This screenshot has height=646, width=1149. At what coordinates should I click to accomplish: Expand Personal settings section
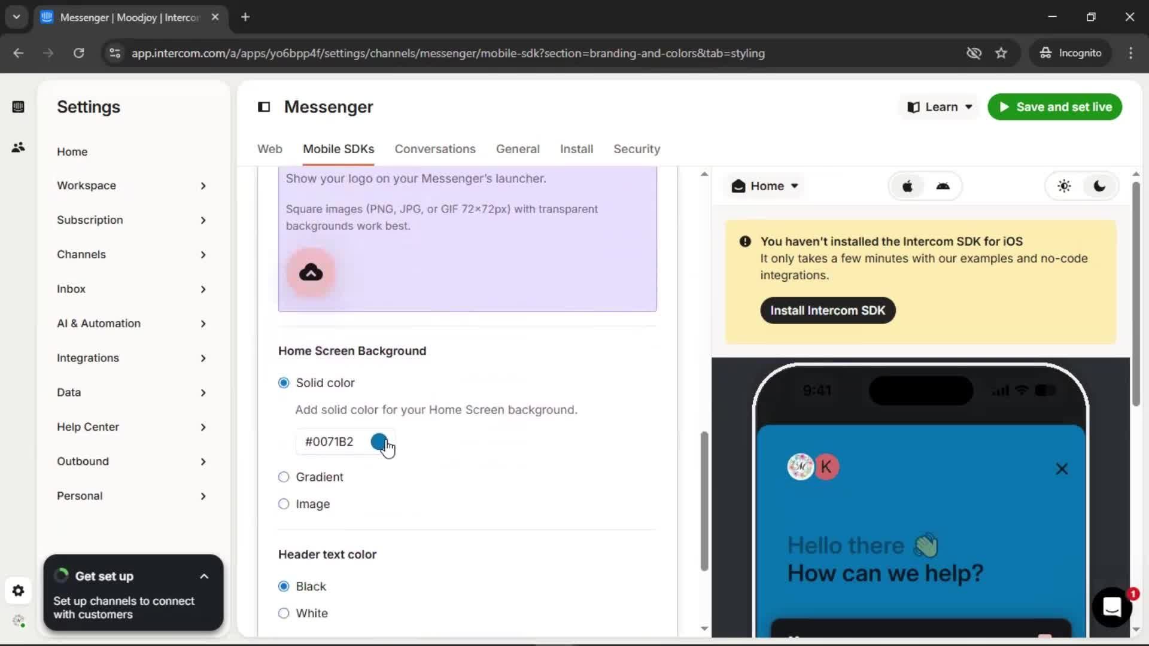click(132, 496)
